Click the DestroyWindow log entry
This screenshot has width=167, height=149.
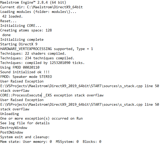14,128
